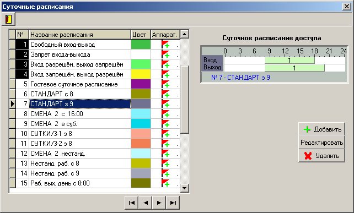The width and height of the screenshot is (354, 213).
Task: Select row Вход запрещён, выход разрешён
Action: (80, 74)
